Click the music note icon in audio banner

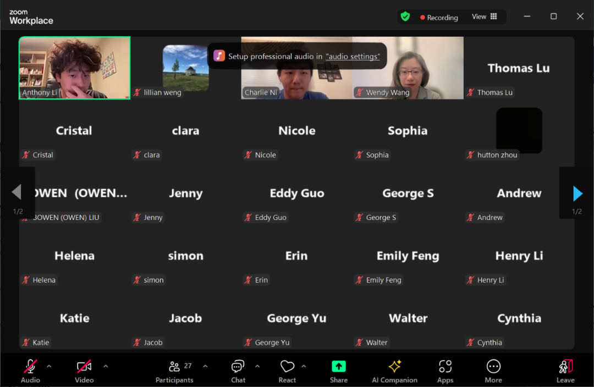coord(219,56)
